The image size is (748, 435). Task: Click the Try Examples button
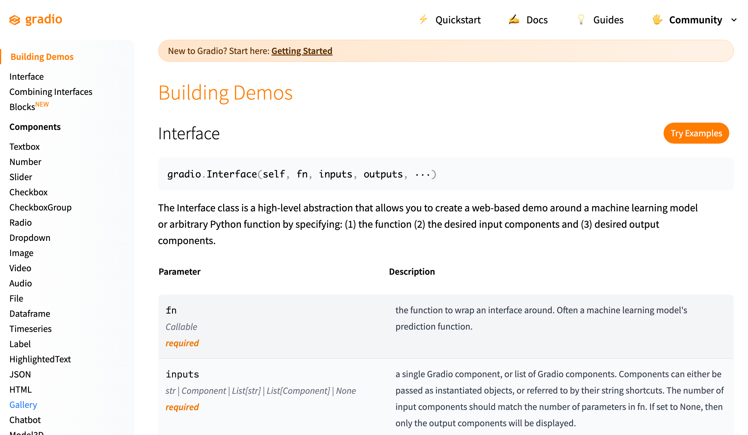click(696, 133)
